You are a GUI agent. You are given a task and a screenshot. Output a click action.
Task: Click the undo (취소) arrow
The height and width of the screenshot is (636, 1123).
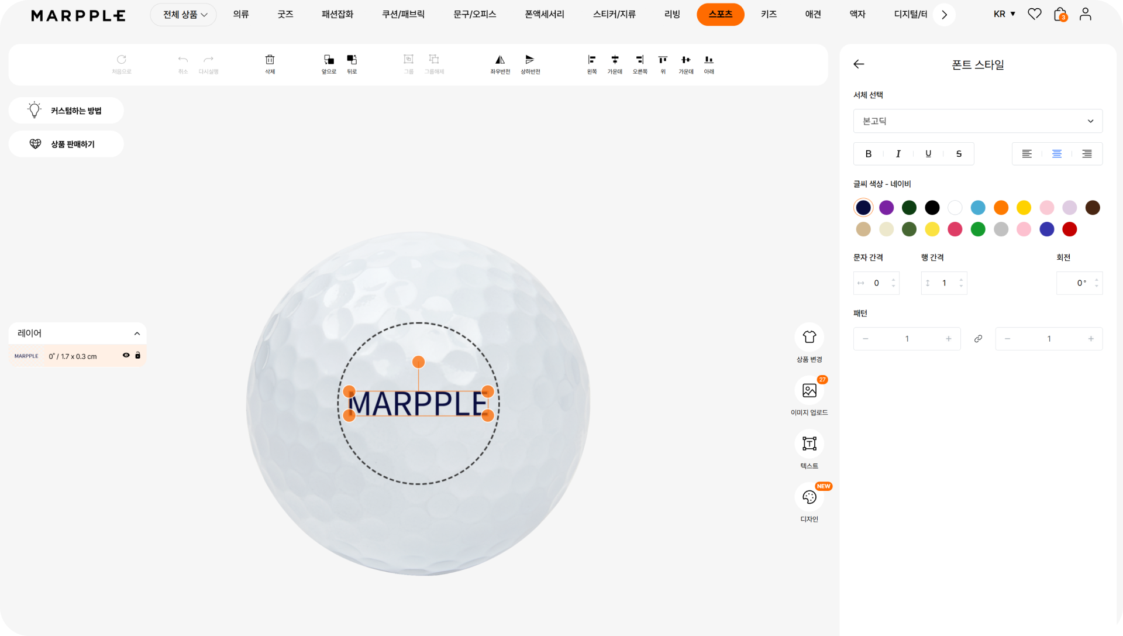[x=183, y=60]
